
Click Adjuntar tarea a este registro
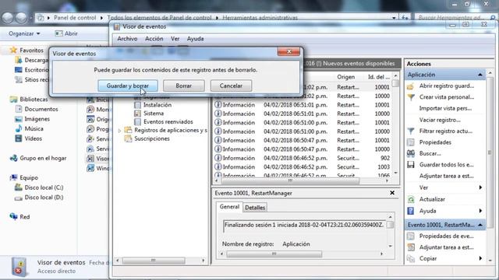[446, 176]
